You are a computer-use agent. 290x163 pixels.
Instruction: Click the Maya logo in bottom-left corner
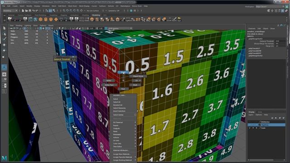[4, 158]
